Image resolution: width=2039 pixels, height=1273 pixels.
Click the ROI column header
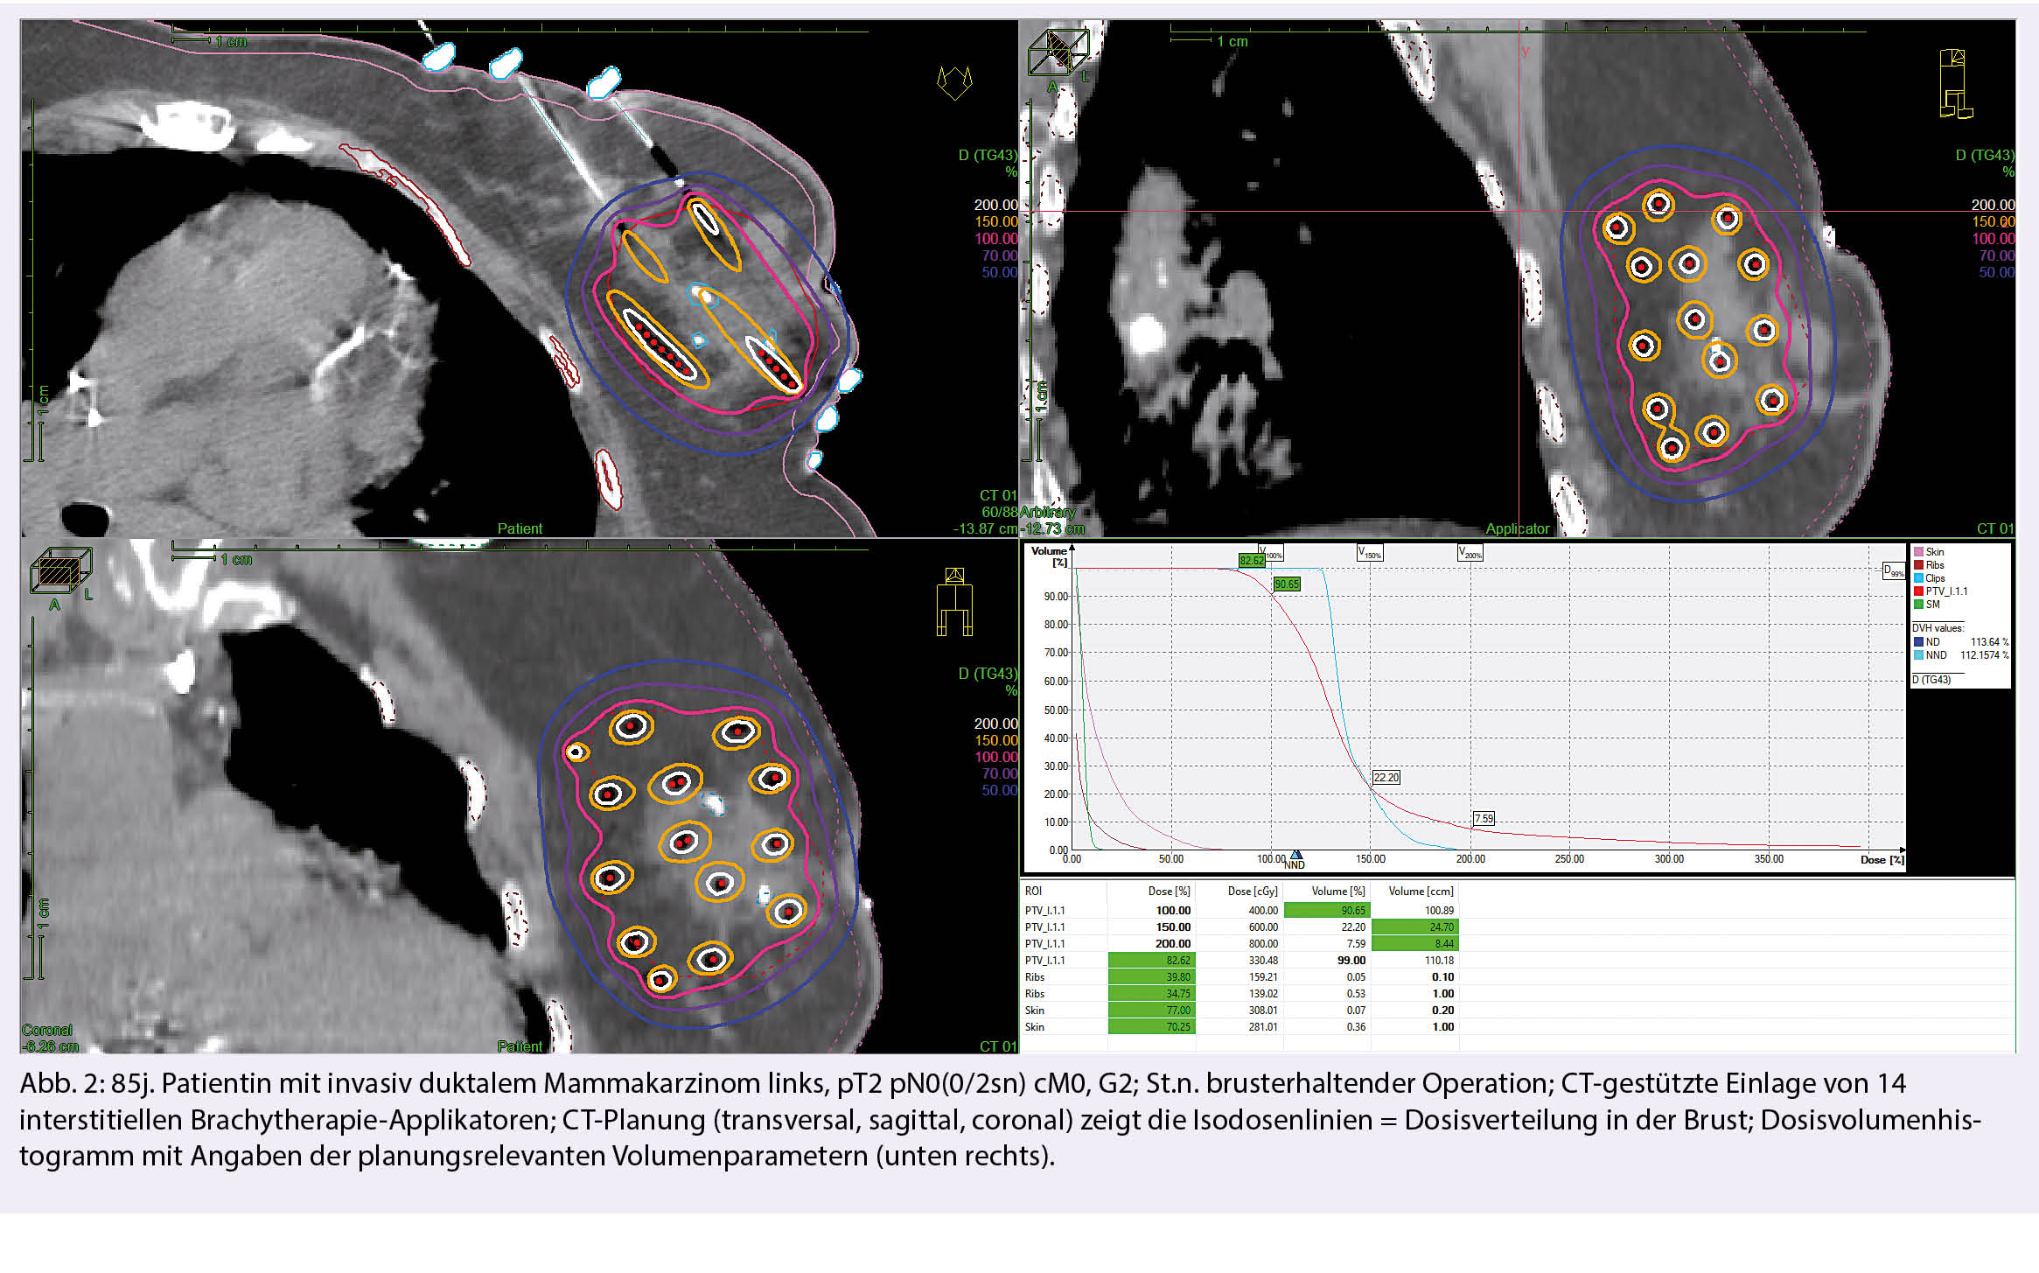coord(1034,892)
